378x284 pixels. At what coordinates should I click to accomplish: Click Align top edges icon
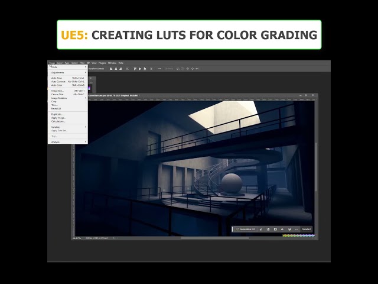(135, 69)
